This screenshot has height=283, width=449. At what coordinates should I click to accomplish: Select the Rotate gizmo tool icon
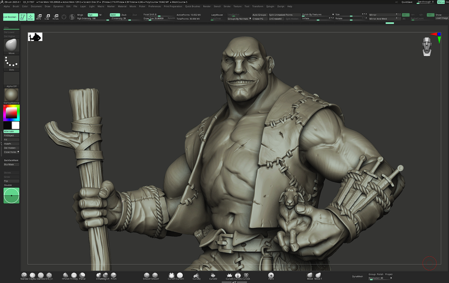[55, 17]
